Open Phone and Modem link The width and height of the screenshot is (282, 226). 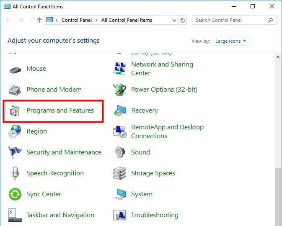54,90
